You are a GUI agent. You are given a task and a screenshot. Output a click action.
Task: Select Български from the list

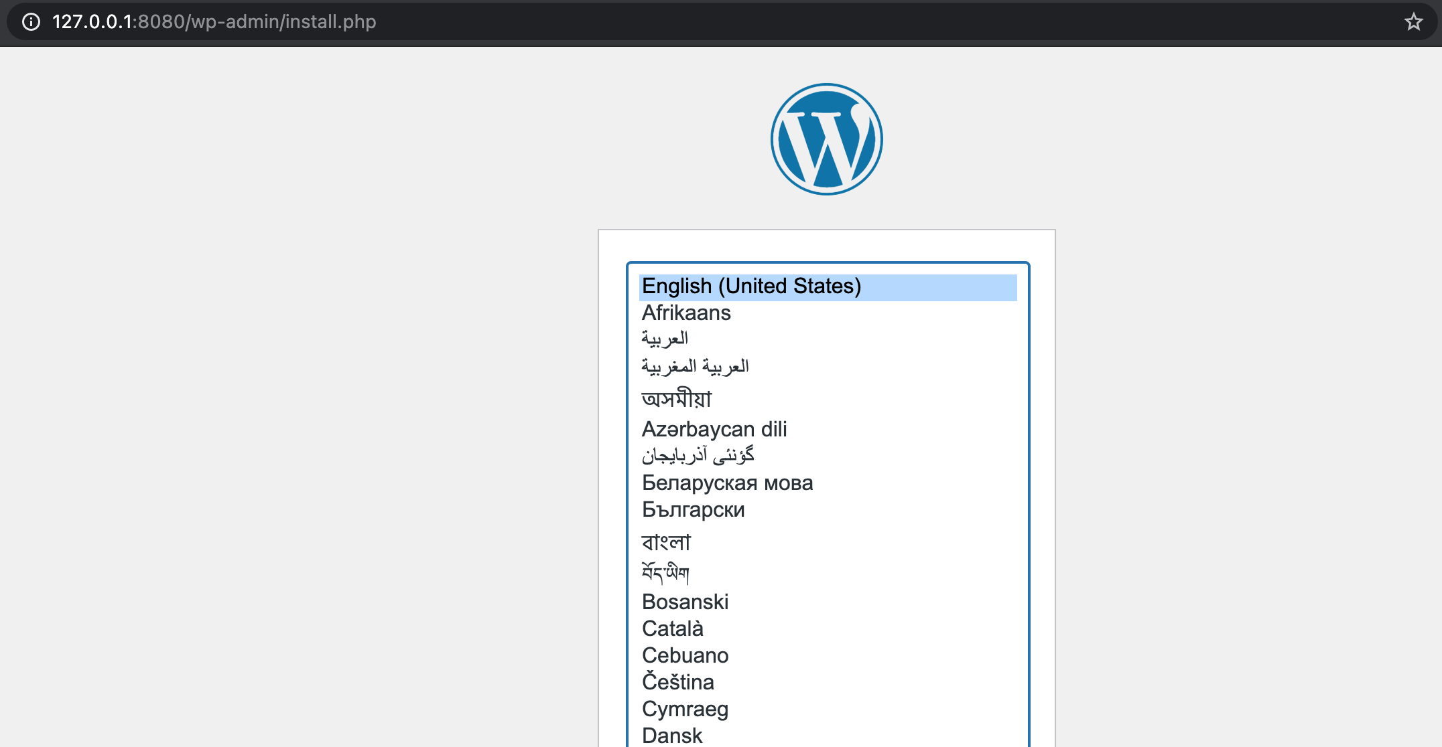(x=693, y=510)
